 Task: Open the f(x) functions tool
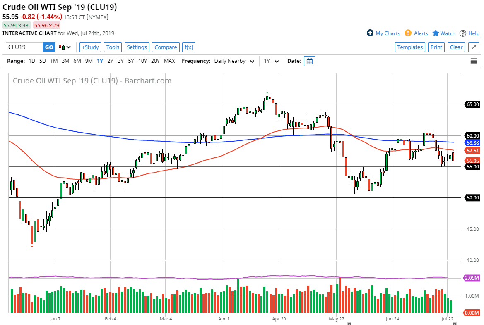point(188,47)
